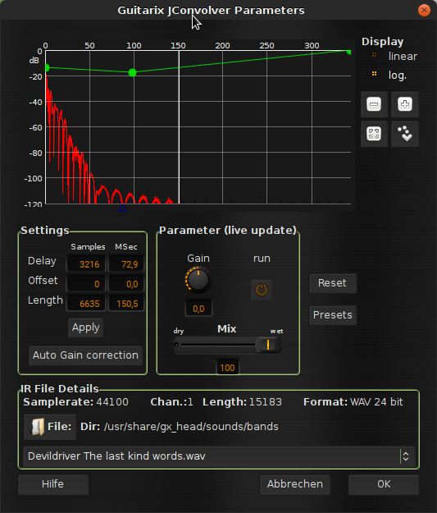Select the blue triangle delay marker
437x513 pixels.
[122, 208]
